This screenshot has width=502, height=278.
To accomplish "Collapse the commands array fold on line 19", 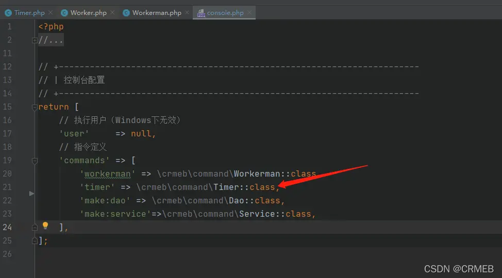I will pos(35,161).
